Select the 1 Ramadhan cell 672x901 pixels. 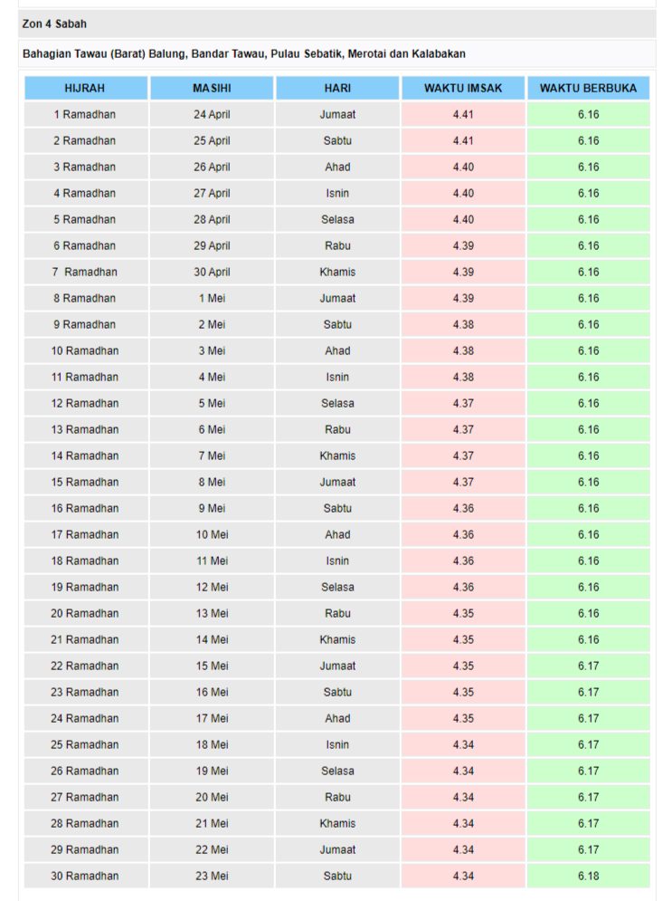[x=85, y=115]
